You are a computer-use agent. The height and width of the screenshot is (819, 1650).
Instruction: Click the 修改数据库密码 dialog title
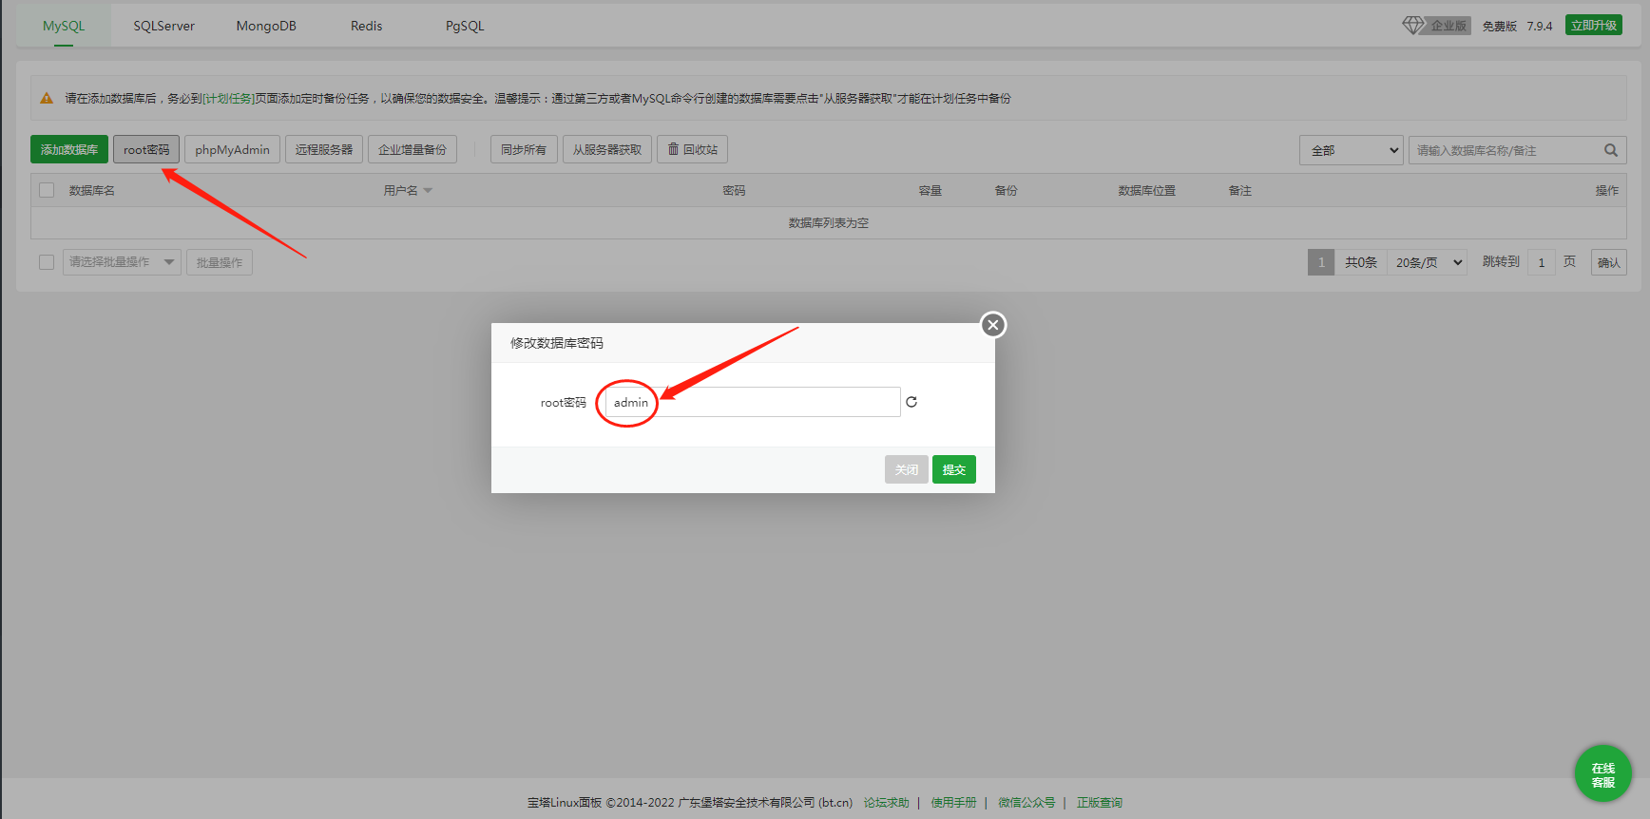(x=557, y=343)
